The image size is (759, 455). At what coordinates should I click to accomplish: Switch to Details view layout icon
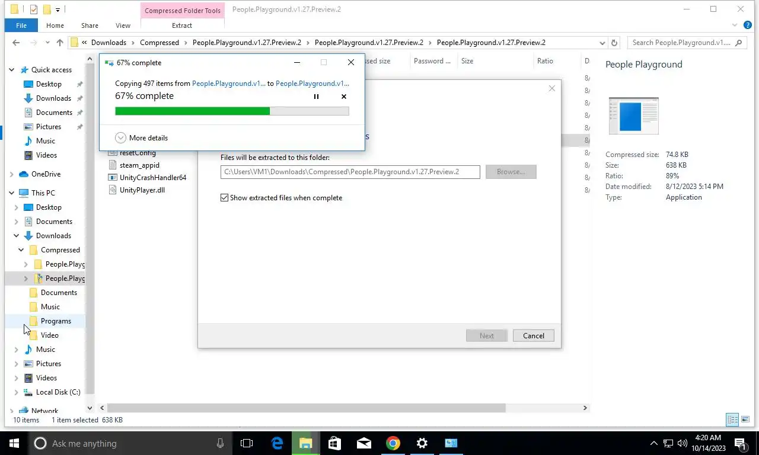click(x=733, y=420)
